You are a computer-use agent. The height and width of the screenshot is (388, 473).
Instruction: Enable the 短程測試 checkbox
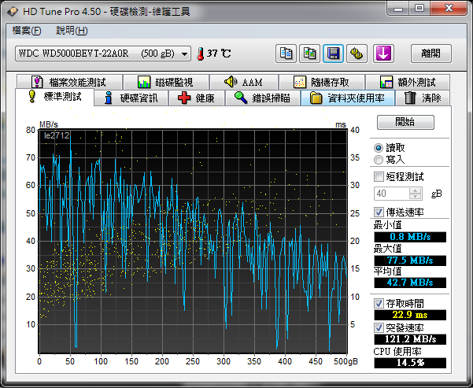tap(379, 176)
